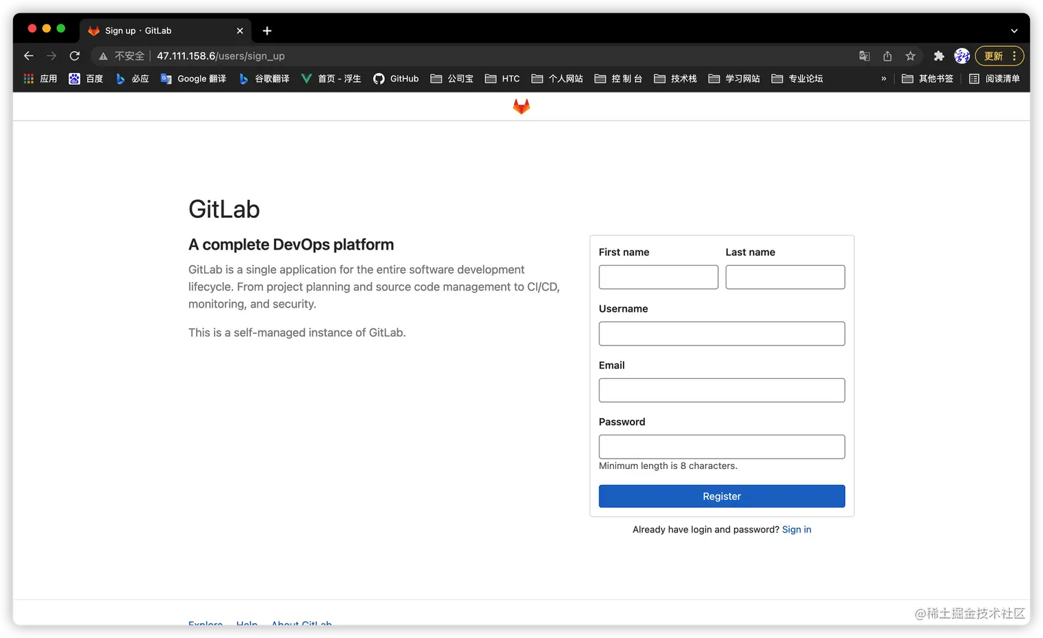The image size is (1043, 638).
Task: Expand the tab search chevron at top right
Action: click(x=1014, y=30)
